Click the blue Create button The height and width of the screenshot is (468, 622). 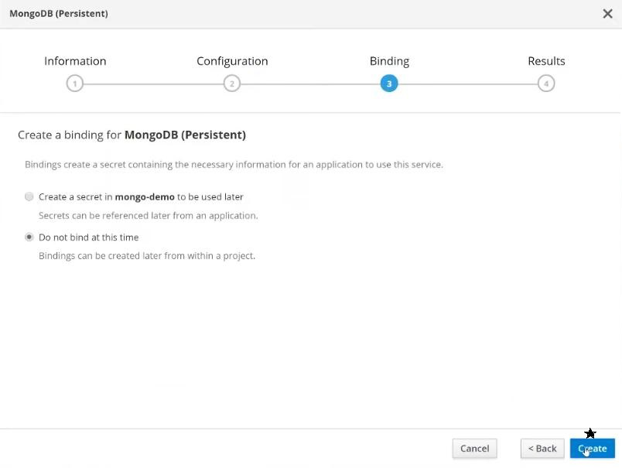click(593, 449)
